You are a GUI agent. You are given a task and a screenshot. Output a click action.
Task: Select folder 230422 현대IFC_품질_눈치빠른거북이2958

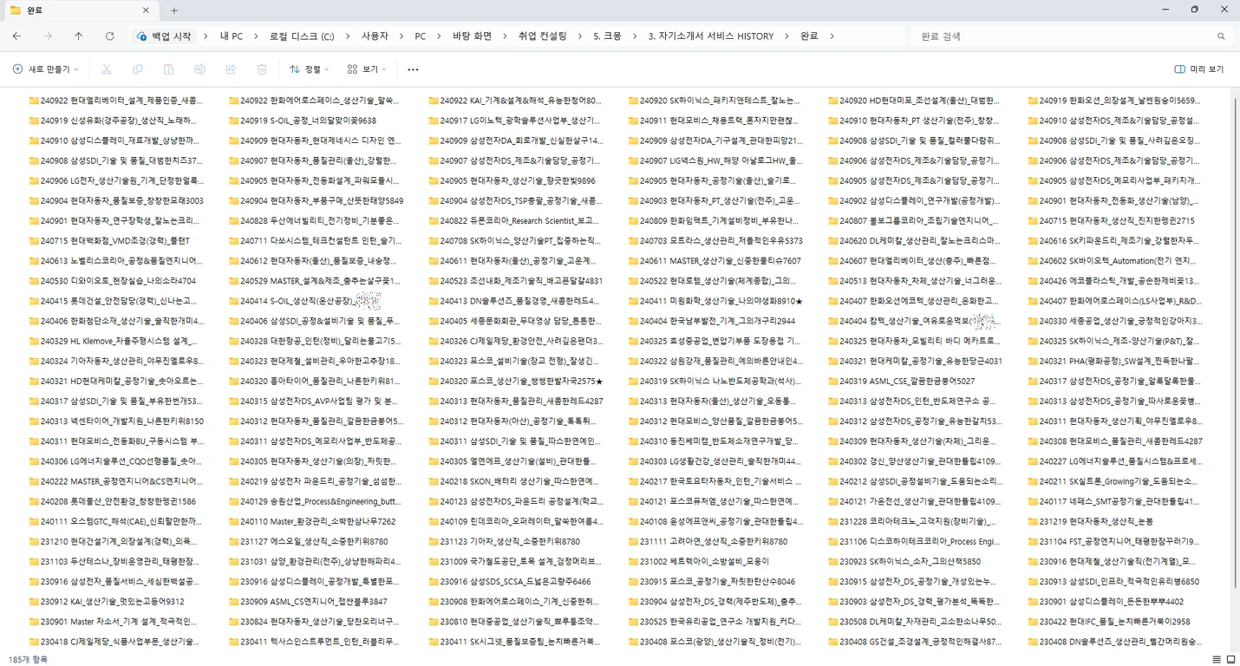pyautogui.click(x=1109, y=621)
